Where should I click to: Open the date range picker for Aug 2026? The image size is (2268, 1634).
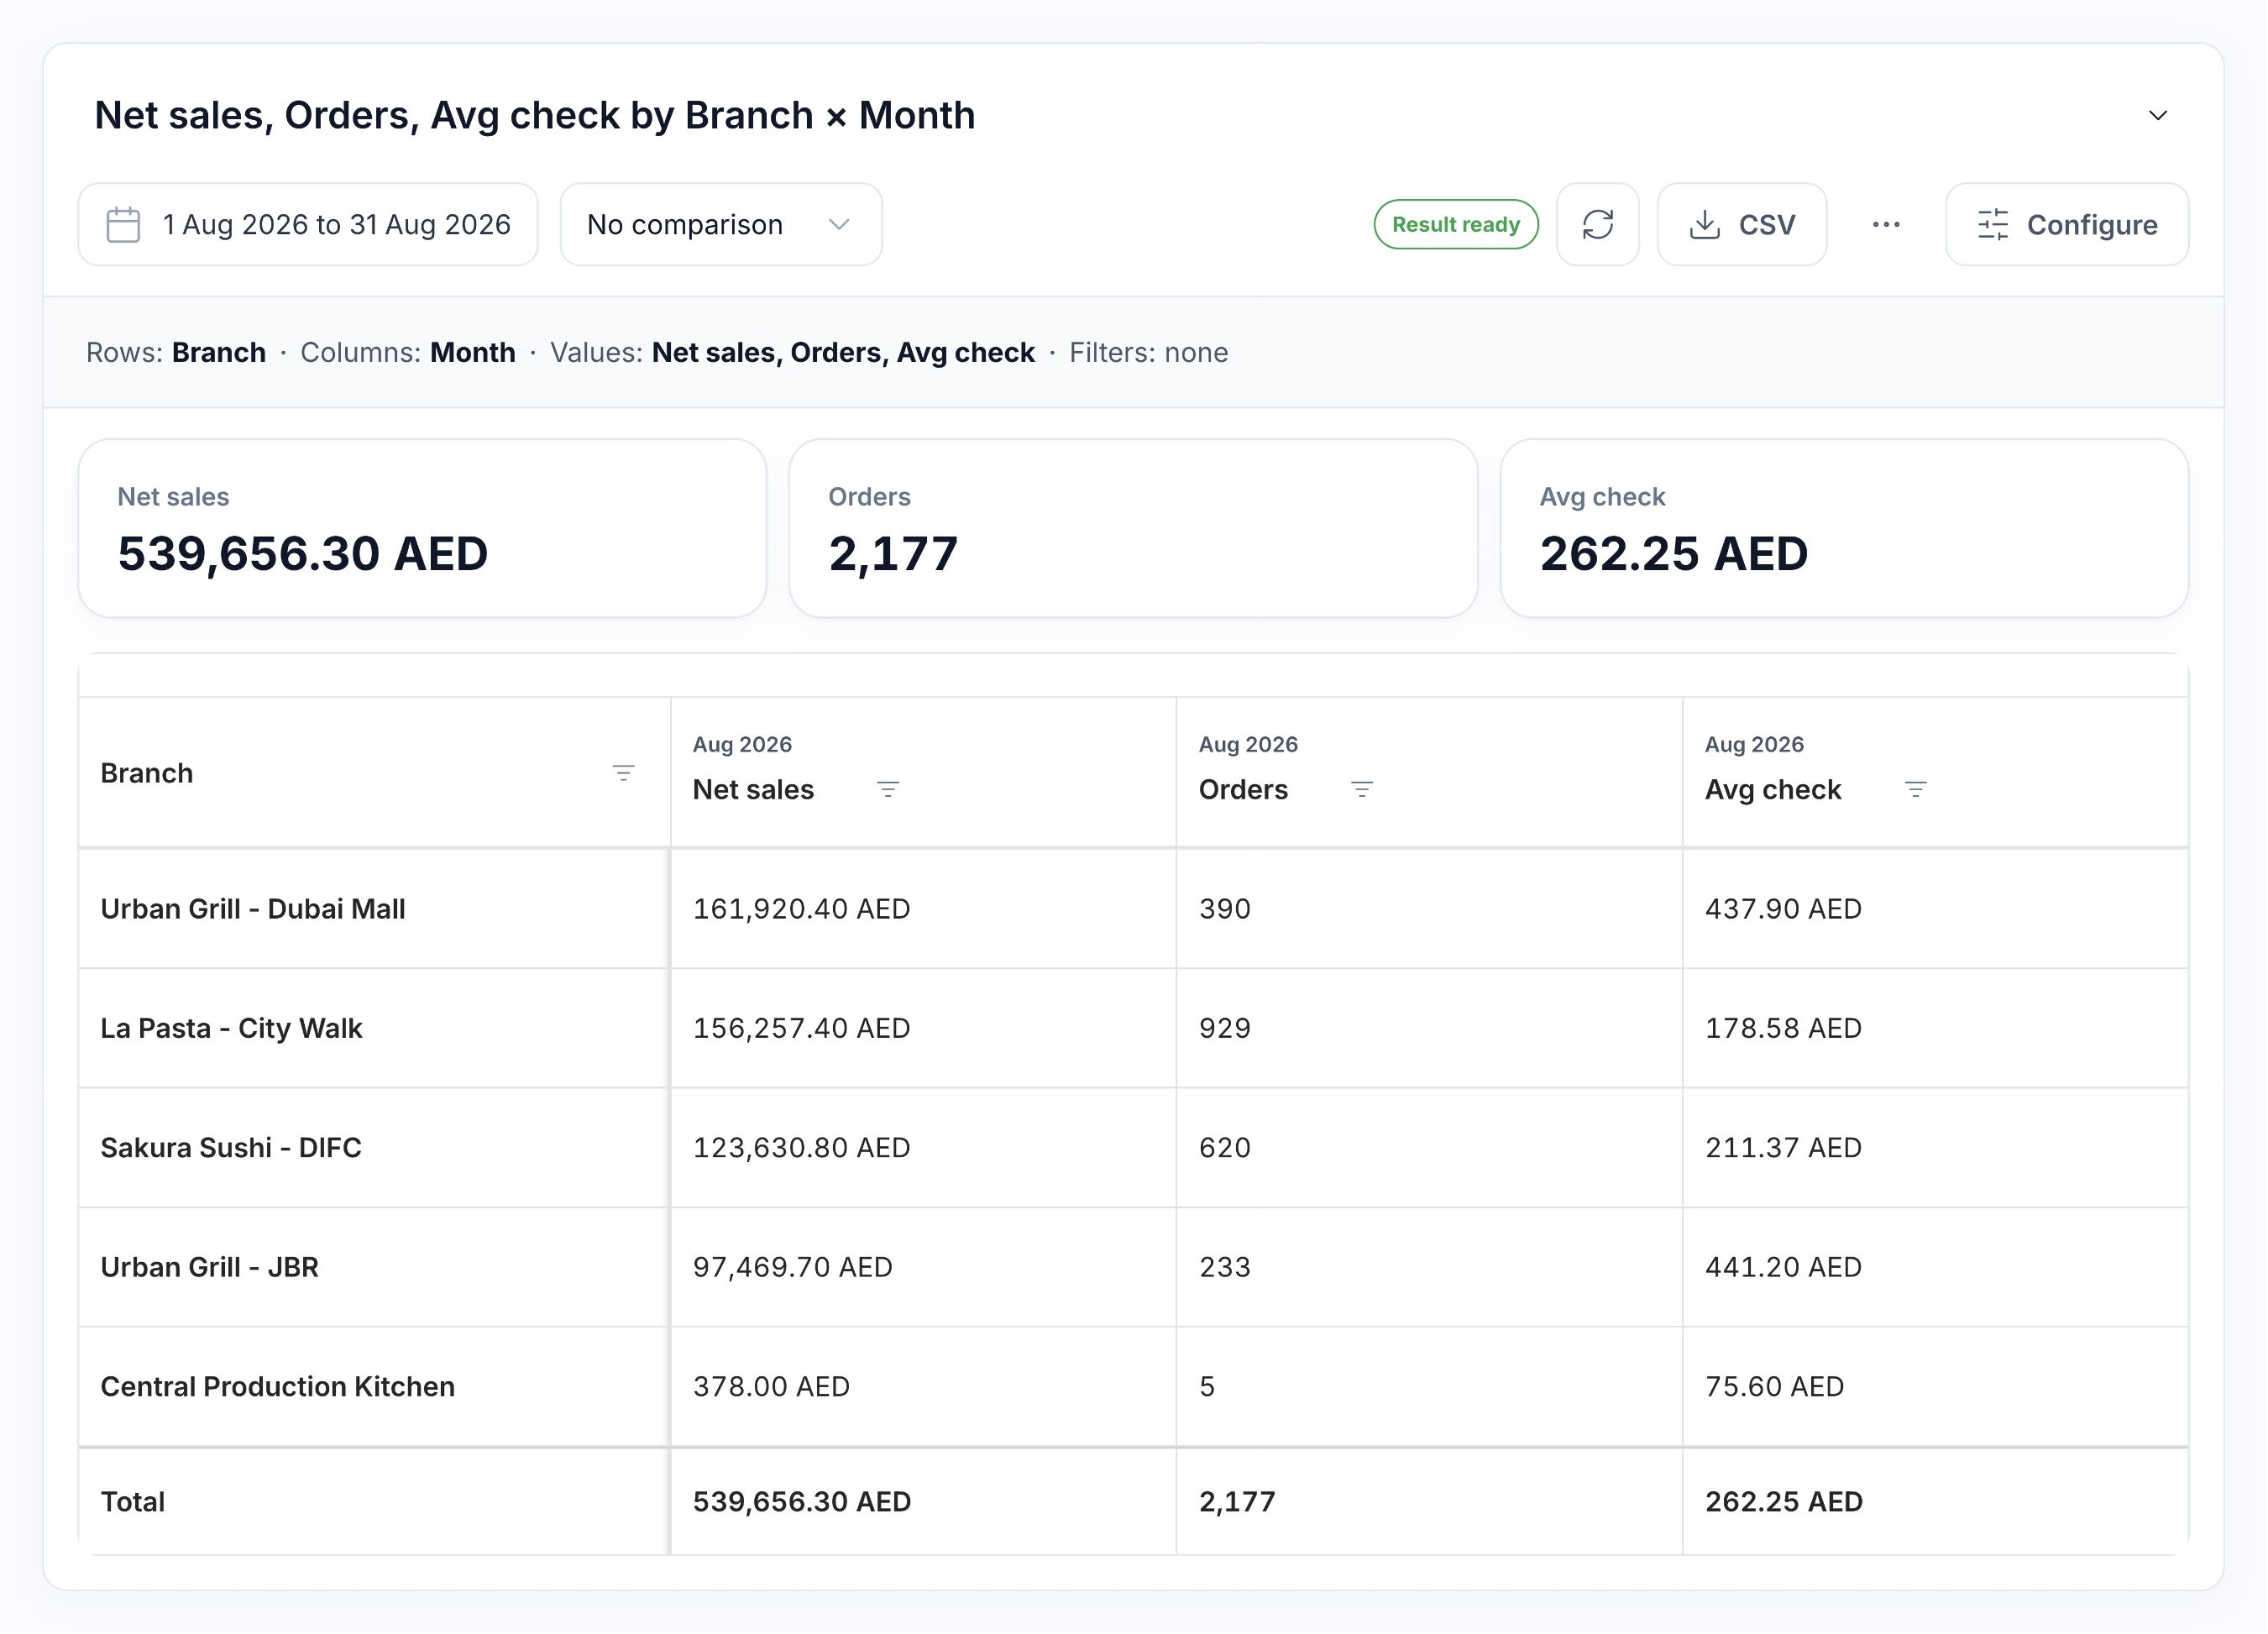308,224
